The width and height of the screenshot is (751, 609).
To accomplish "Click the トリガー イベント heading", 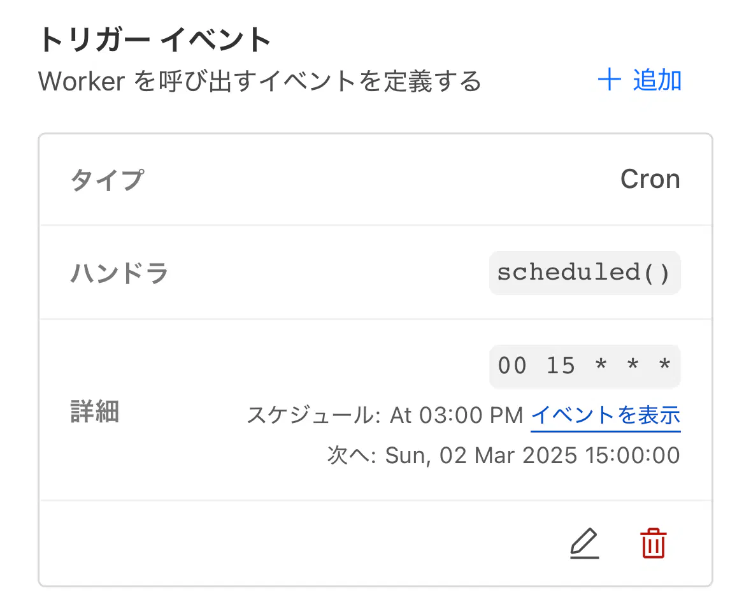I will click(x=155, y=39).
